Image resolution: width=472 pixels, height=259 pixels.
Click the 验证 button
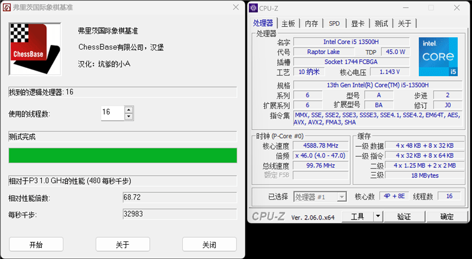(404, 217)
